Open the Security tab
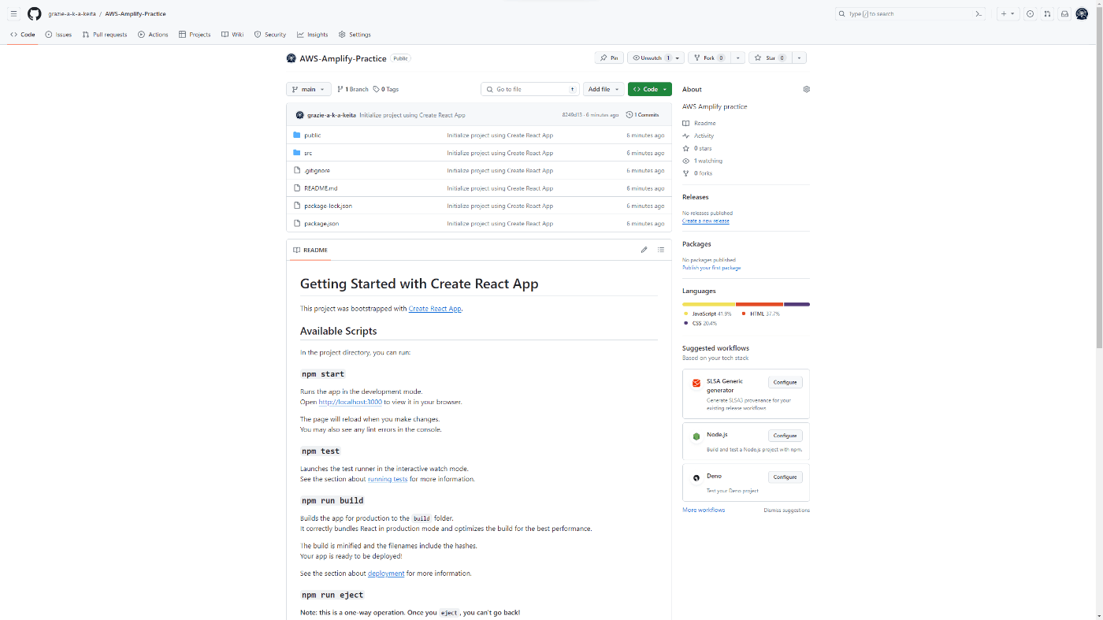This screenshot has height=620, width=1103. [270, 35]
